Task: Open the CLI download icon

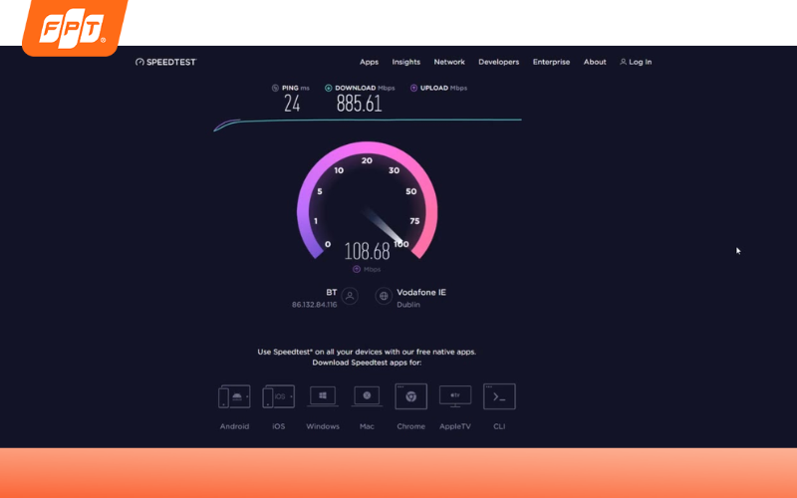Action: [x=500, y=396]
